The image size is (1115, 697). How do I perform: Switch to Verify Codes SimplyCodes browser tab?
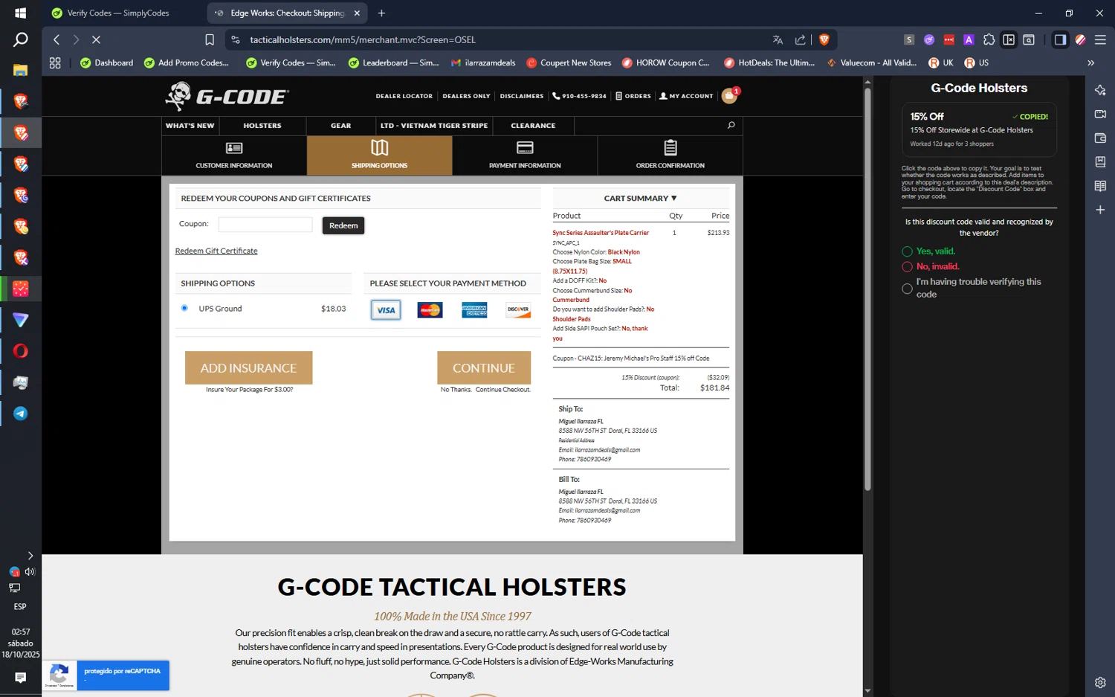pos(119,13)
